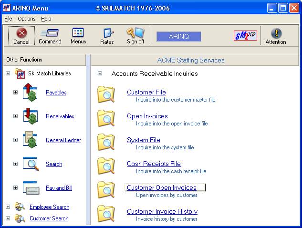Image resolution: width=302 pixels, height=228 pixels.
Task: Expand the Accounts Receivable Inquiries node
Action: pyautogui.click(x=100, y=73)
